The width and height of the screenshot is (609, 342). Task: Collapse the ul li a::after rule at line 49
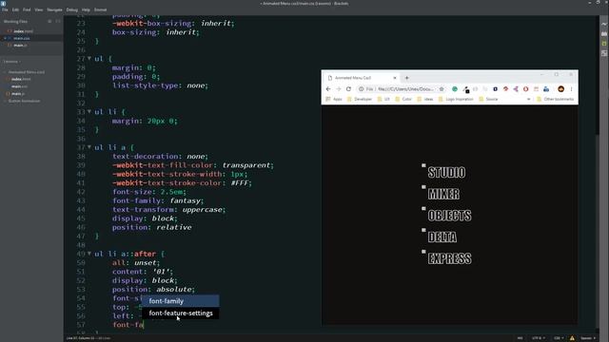(x=89, y=254)
